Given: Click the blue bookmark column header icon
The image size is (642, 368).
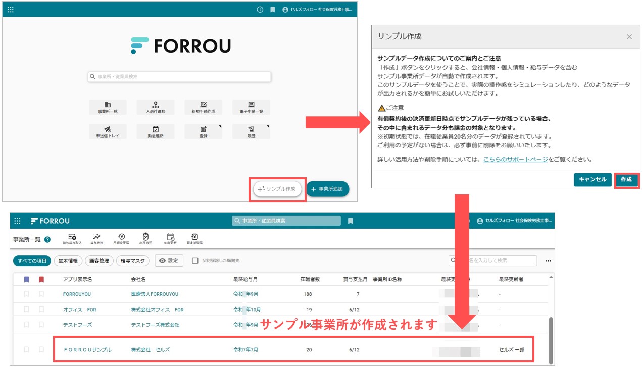Looking at the screenshot, I should 26,279.
